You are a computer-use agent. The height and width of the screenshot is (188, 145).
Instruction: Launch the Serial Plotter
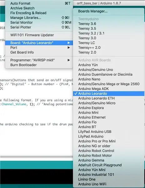click(x=39, y=27)
